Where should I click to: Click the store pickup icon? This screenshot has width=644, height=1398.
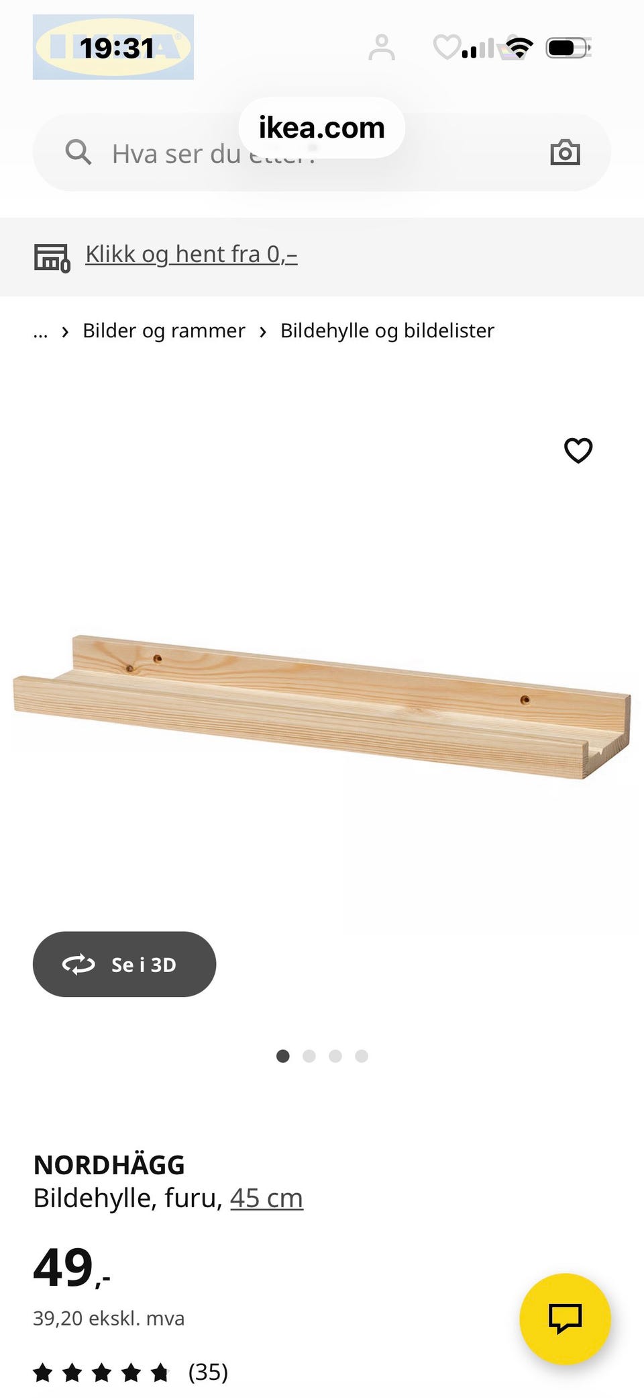pos(52,257)
